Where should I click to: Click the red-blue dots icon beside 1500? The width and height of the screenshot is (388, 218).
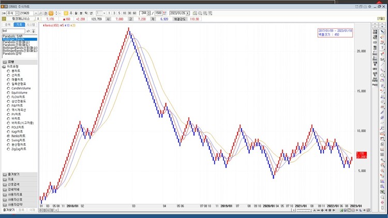[x=165, y=13]
